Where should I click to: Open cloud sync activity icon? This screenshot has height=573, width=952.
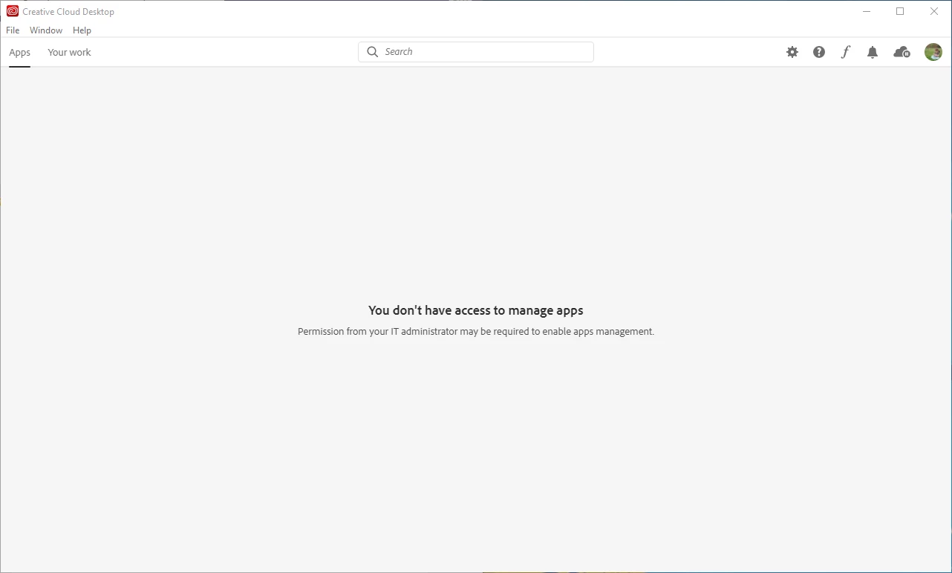[902, 52]
